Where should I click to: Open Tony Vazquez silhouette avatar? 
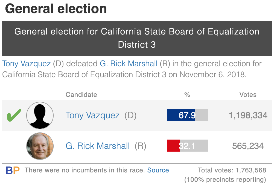[40, 115]
